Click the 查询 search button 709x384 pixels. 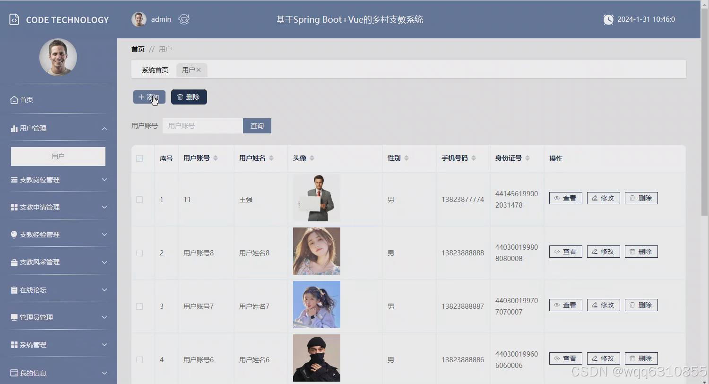tap(257, 126)
